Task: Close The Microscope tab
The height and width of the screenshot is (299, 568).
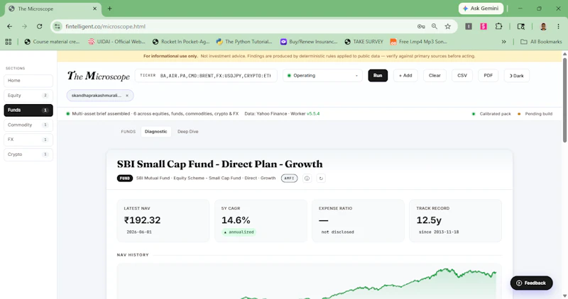Action: (95, 9)
